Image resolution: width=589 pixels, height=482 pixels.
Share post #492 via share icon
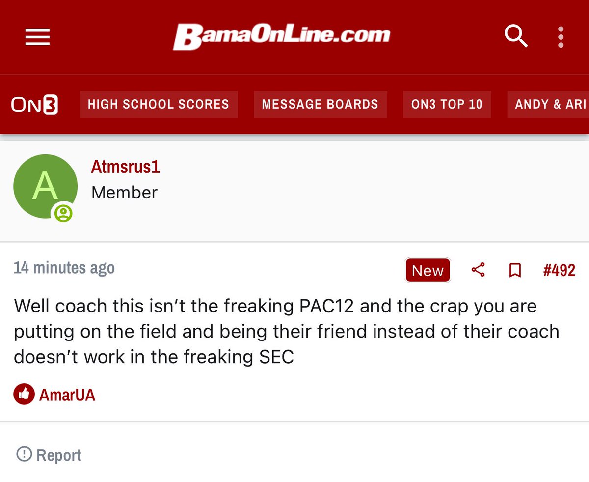tap(478, 270)
